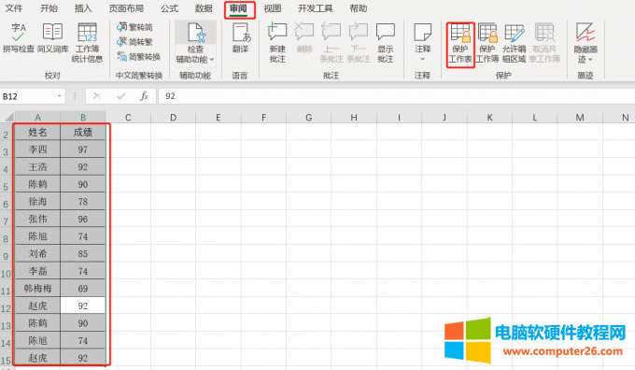The height and width of the screenshot is (370, 635).
Task: Click 保护工作簿 protect workbook icon
Action: 487,43
